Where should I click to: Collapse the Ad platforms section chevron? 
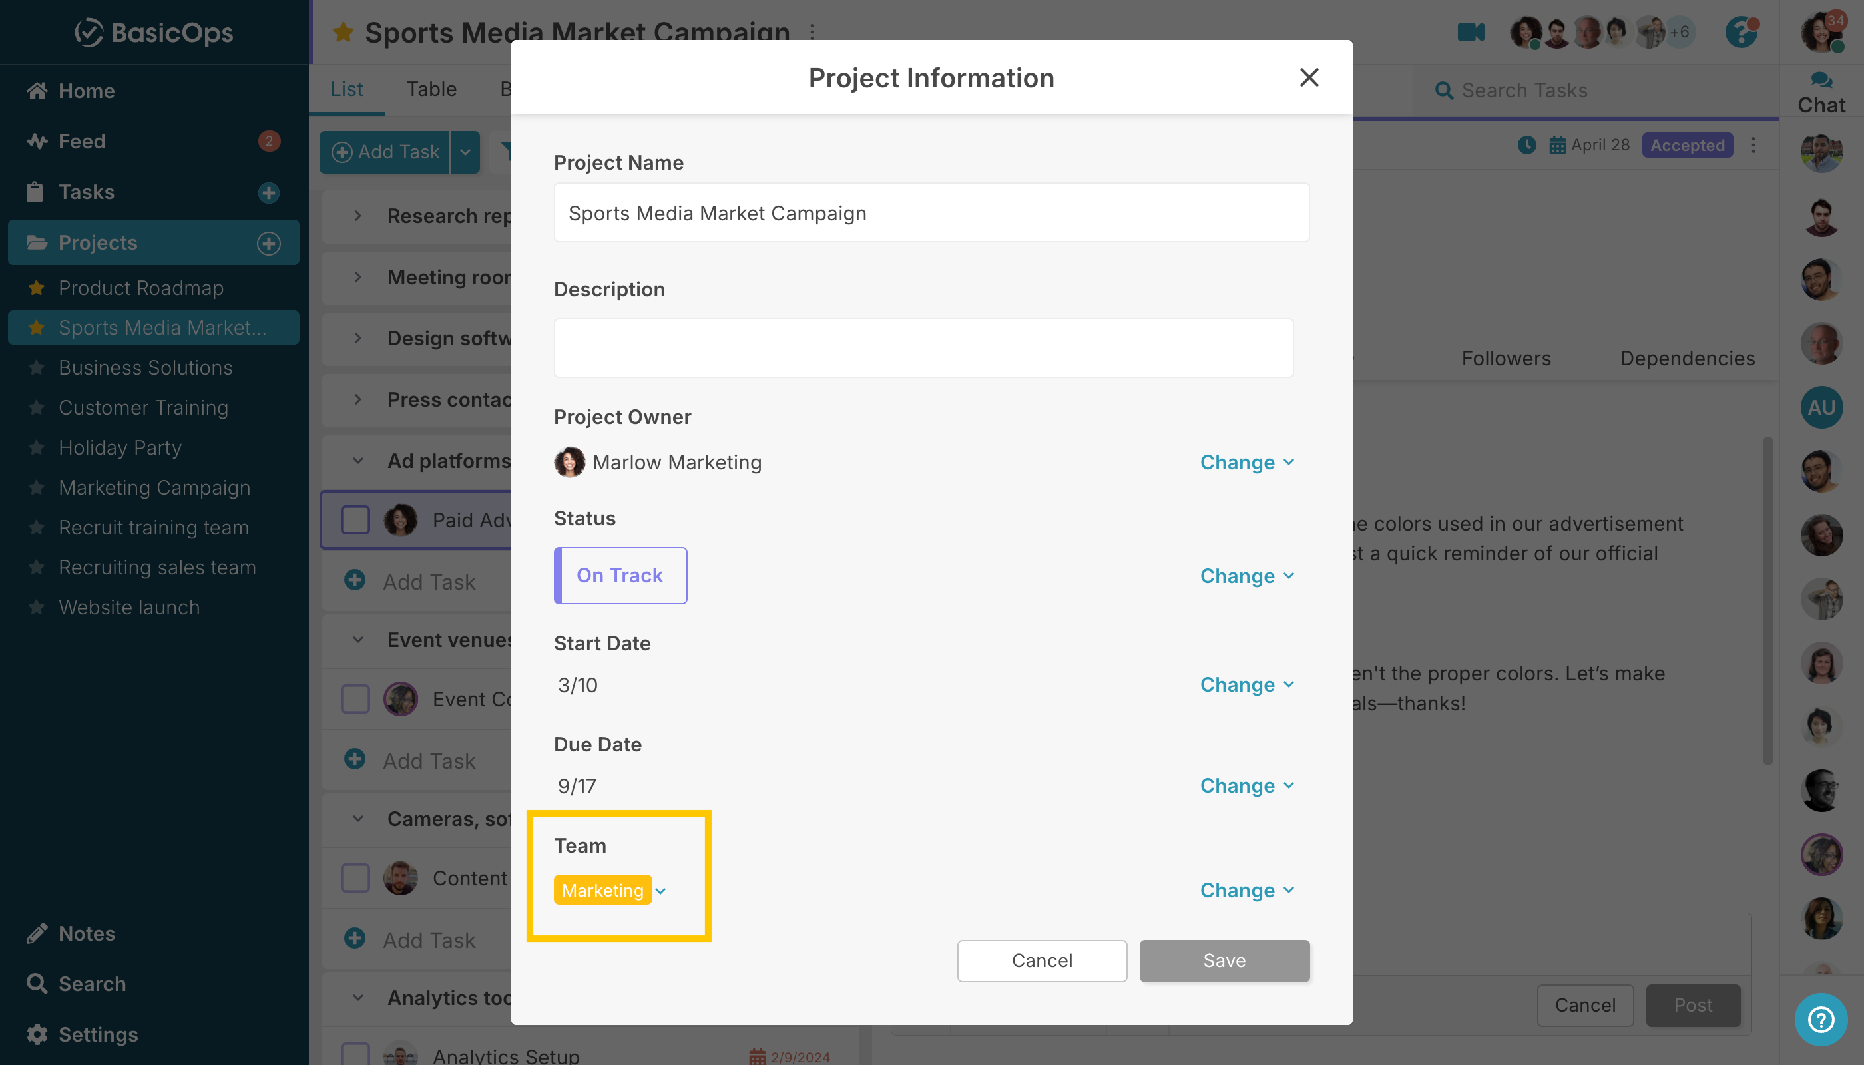(x=357, y=461)
